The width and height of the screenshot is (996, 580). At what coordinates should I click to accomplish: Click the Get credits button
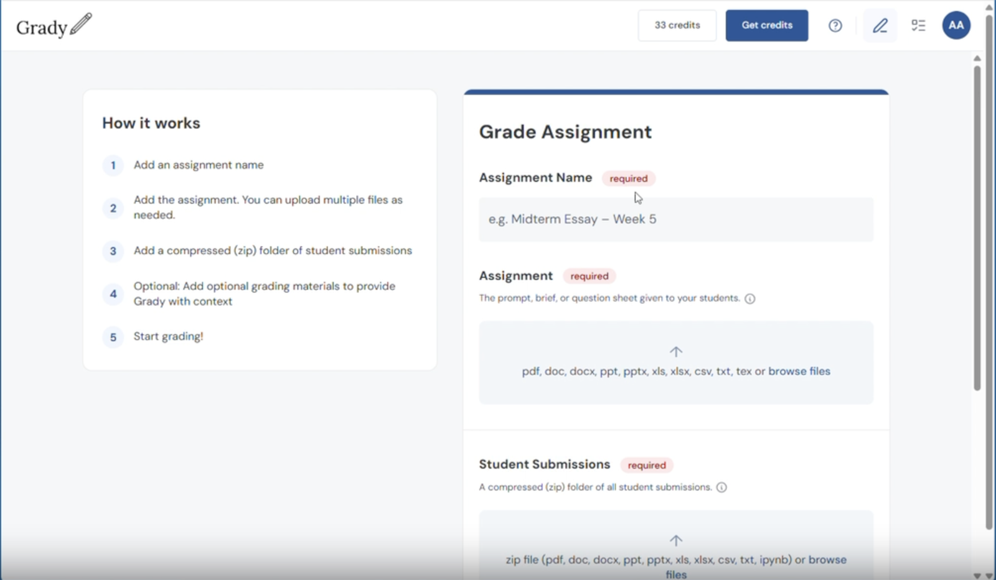pos(767,25)
